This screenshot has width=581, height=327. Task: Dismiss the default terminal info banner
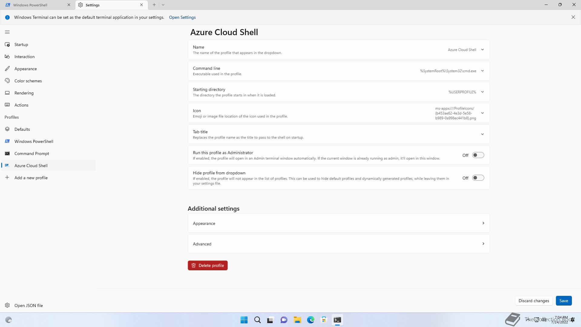point(573,17)
